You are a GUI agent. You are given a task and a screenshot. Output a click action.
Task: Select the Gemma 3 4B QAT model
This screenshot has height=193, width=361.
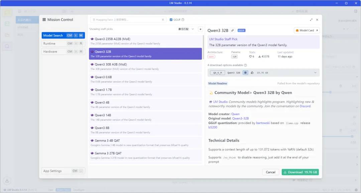(145, 142)
